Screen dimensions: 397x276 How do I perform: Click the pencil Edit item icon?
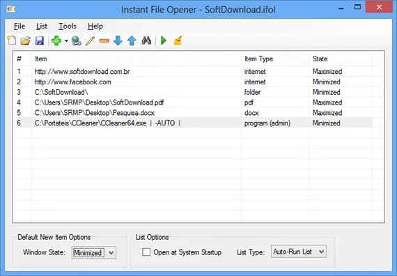click(x=90, y=40)
